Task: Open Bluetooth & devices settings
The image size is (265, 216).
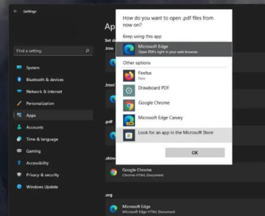Action: [x=53, y=79]
